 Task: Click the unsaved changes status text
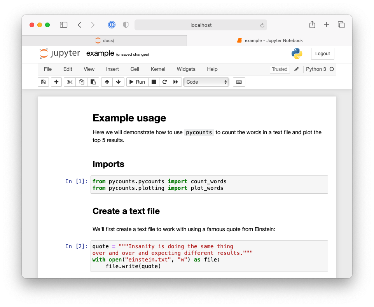coord(133,54)
